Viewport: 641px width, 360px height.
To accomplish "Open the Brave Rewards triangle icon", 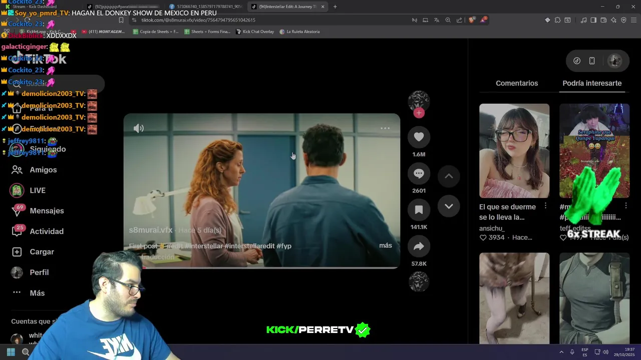I will (483, 20).
